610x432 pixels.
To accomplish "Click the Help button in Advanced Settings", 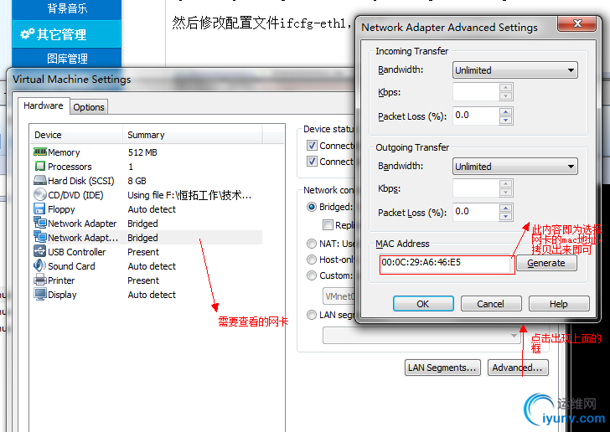I will (x=559, y=304).
